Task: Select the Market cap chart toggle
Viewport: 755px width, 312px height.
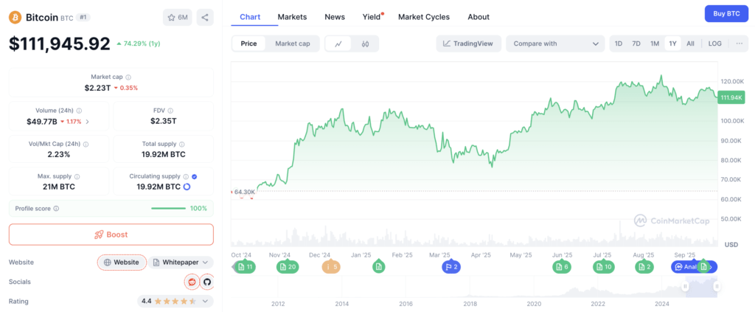Action: (292, 44)
